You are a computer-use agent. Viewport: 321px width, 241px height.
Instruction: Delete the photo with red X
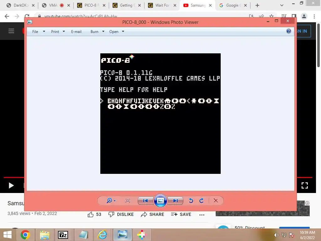coord(216,201)
